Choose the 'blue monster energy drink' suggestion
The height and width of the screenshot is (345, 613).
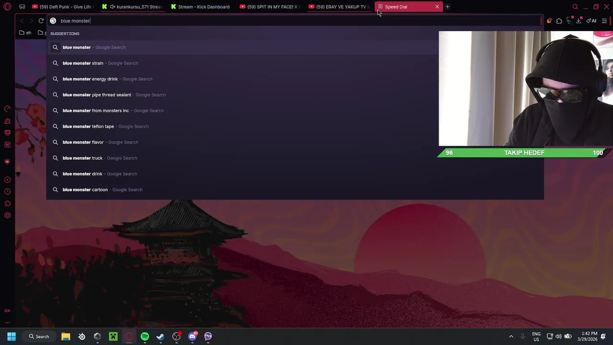point(295,79)
